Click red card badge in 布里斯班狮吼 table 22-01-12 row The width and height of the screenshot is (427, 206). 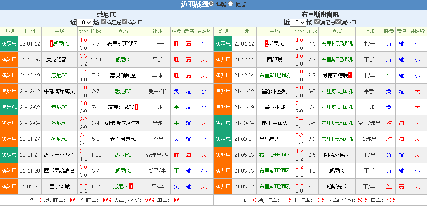tap(267, 44)
